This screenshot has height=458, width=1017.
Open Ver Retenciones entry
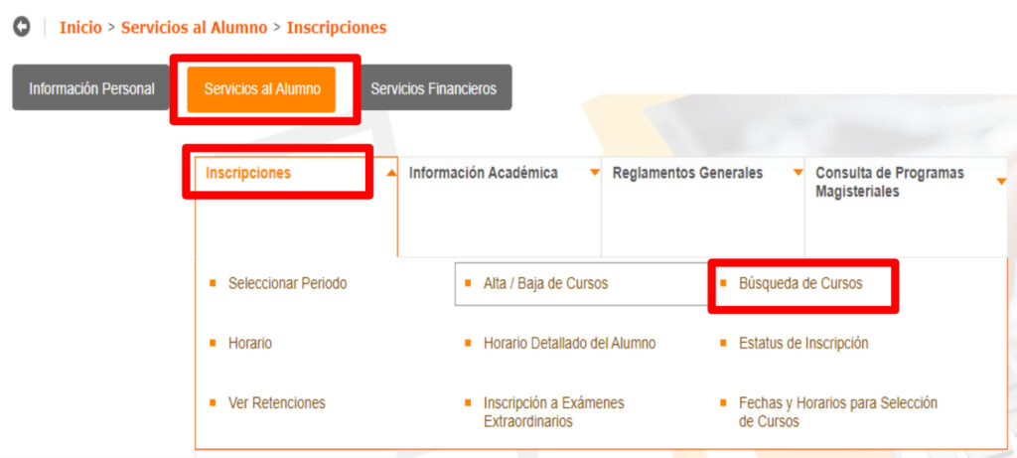(276, 402)
